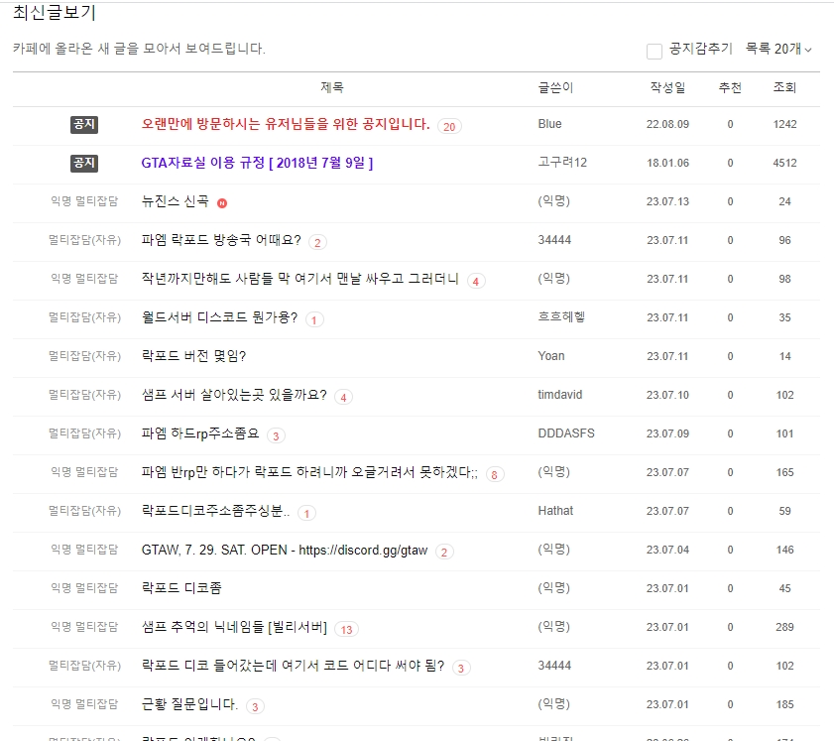
Task: Enable the 공지감추기 checkbox
Action: point(654,51)
